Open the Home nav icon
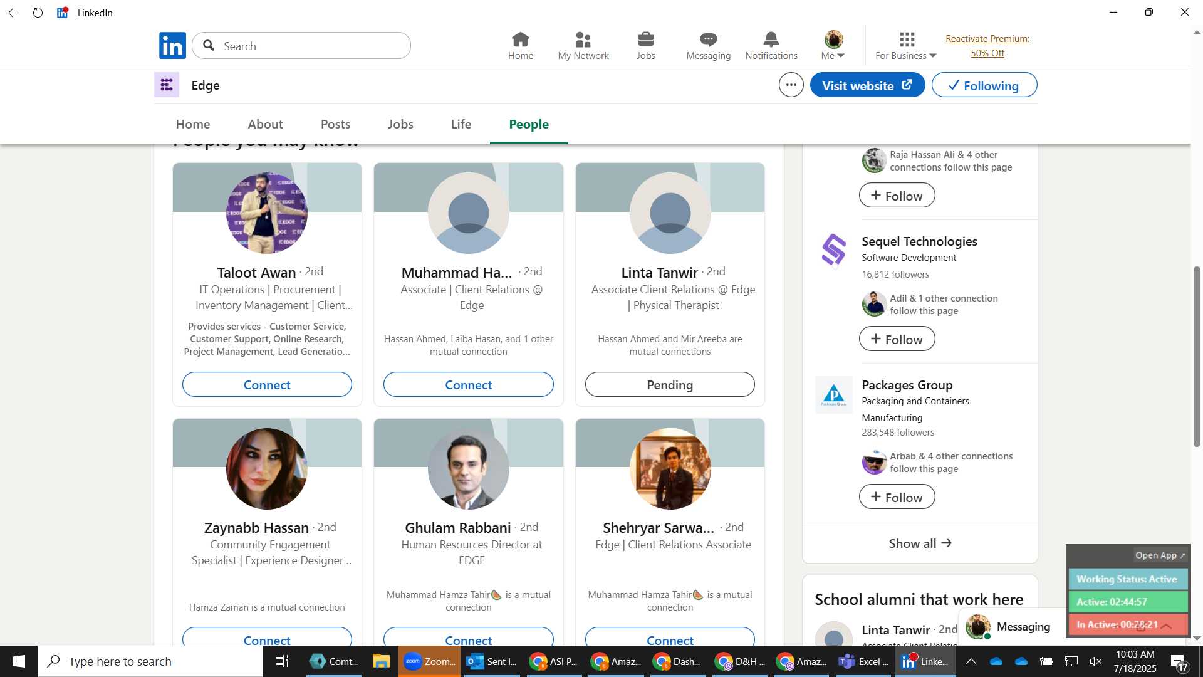 click(x=521, y=46)
